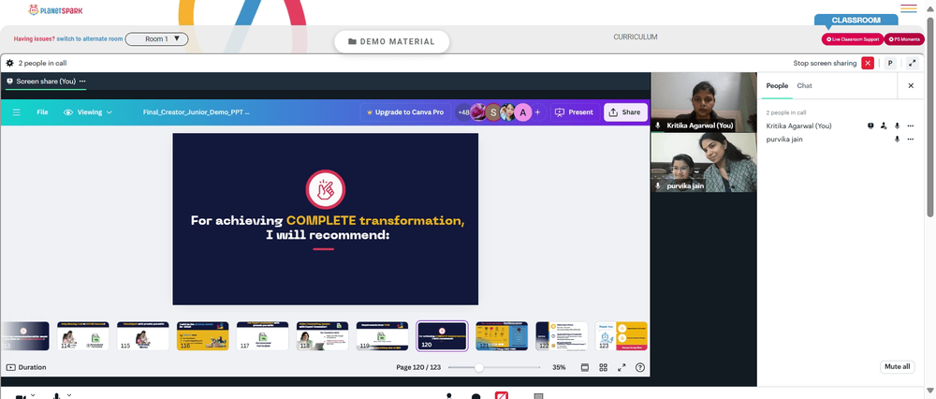Click mic icon on purvika's video tile
The image size is (936, 399).
(658, 185)
